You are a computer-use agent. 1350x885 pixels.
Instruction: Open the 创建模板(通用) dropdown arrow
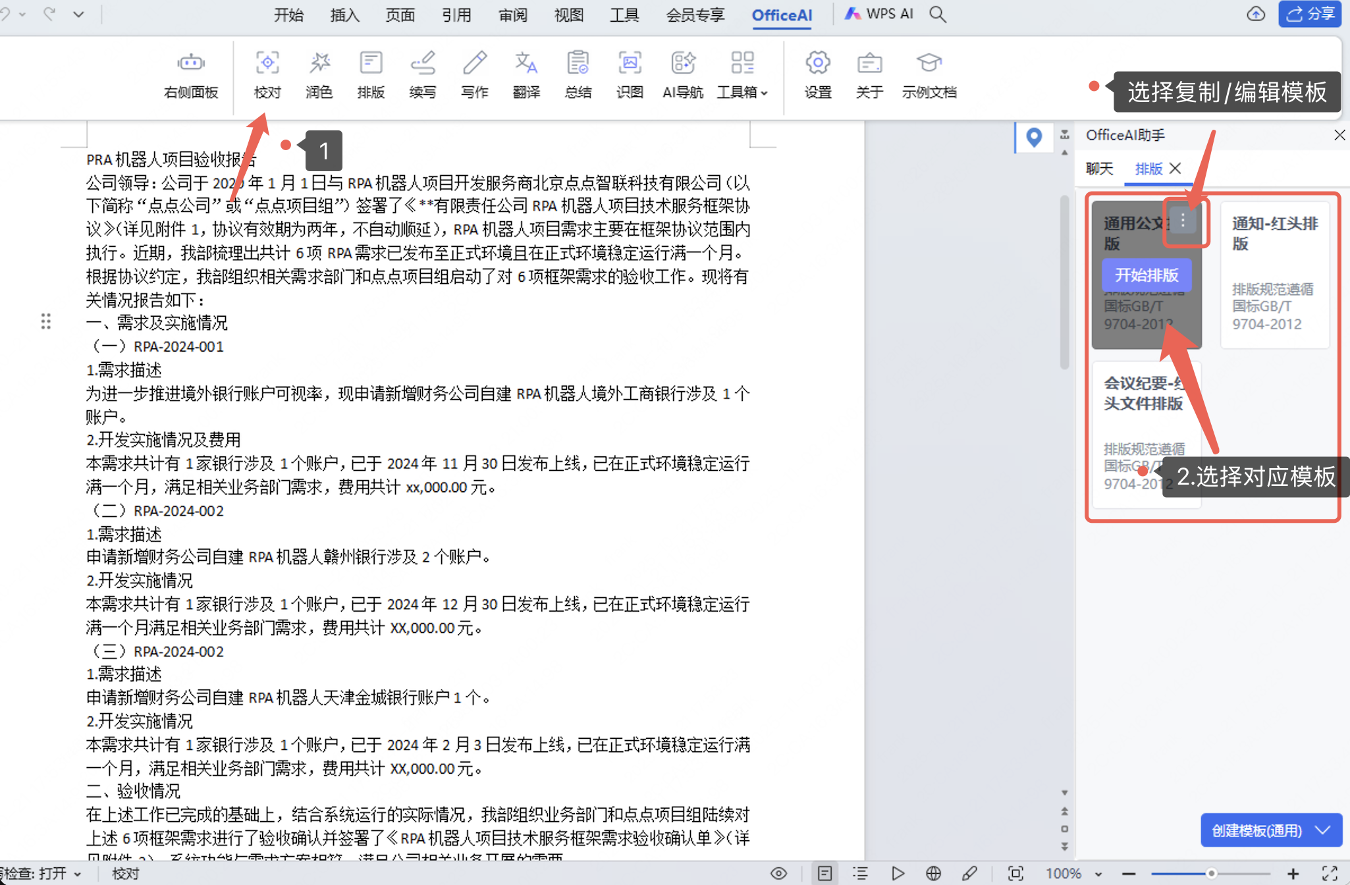[x=1324, y=830]
